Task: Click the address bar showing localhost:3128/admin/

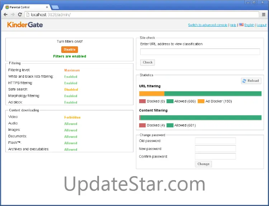Action: [142, 15]
